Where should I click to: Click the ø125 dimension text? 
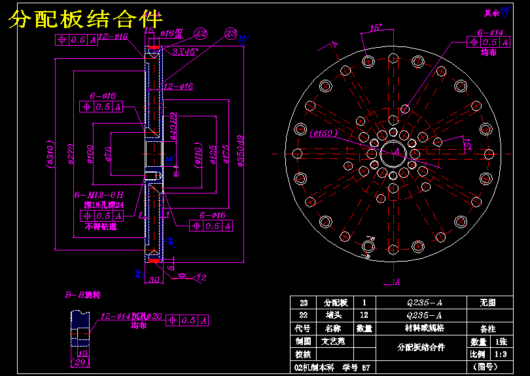(x=213, y=154)
